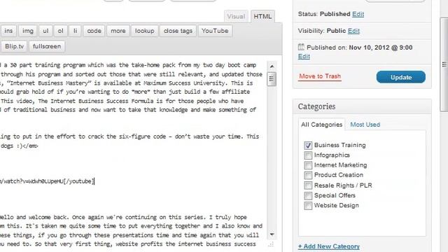The image size is (448, 252).
Task: Check the Infographics category
Action: 308,155
